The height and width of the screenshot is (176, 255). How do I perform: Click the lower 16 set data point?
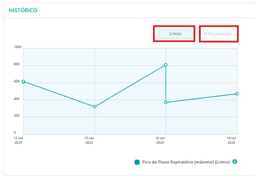coord(166,102)
